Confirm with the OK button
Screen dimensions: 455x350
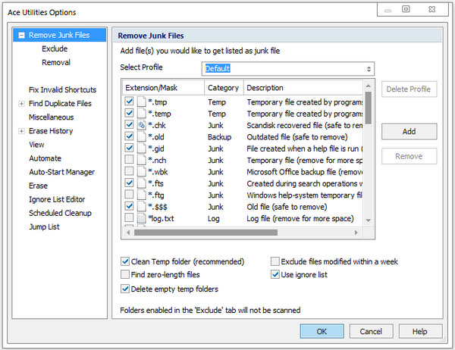[322, 331]
